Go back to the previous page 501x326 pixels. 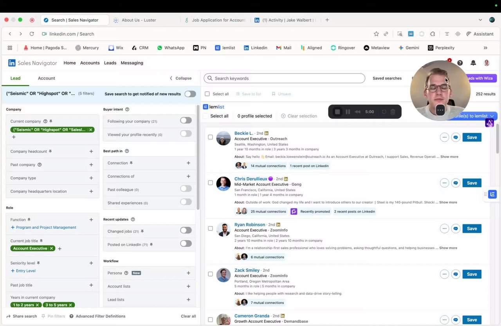[x=10, y=34]
